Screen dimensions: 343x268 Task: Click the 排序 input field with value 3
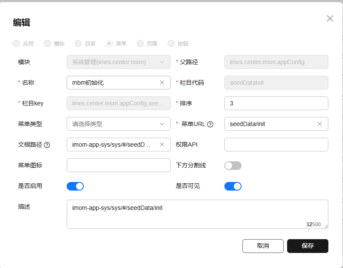coord(276,103)
